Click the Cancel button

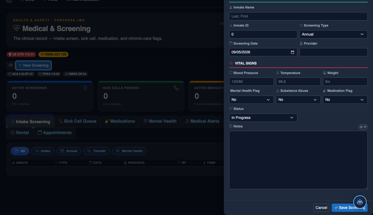pos(321,208)
